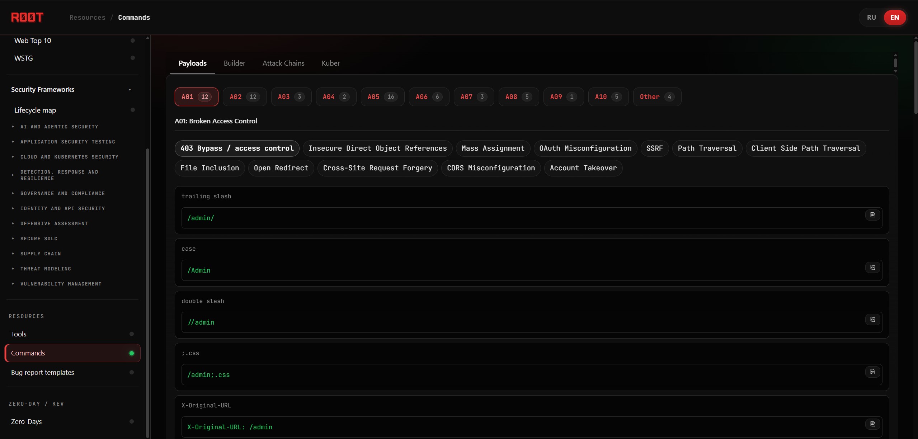Click the tab bar scroll-down arrow
Screen dimensions: 918x439
coord(895,71)
